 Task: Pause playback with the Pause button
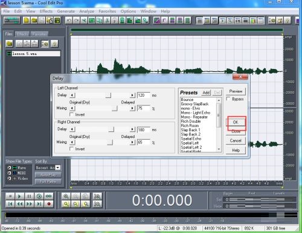click(x=29, y=196)
